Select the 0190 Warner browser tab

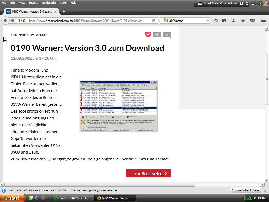(x=31, y=12)
